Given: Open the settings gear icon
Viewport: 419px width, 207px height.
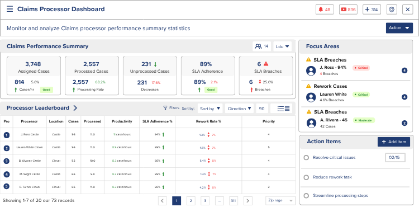Looking at the screenshot, I should coord(392,10).
